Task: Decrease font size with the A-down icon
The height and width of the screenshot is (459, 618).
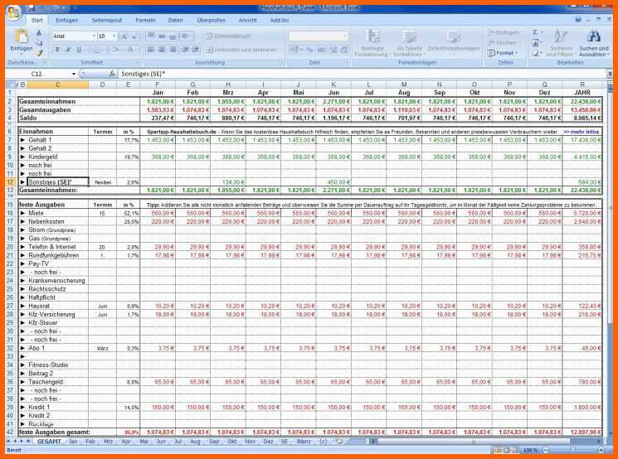Action: [x=134, y=36]
